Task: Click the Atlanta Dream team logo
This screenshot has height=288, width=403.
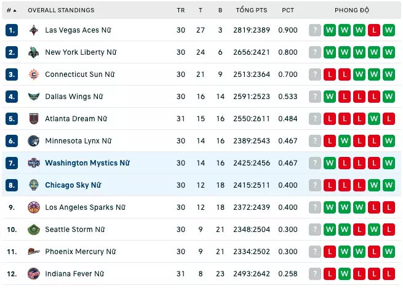Action: [x=34, y=119]
